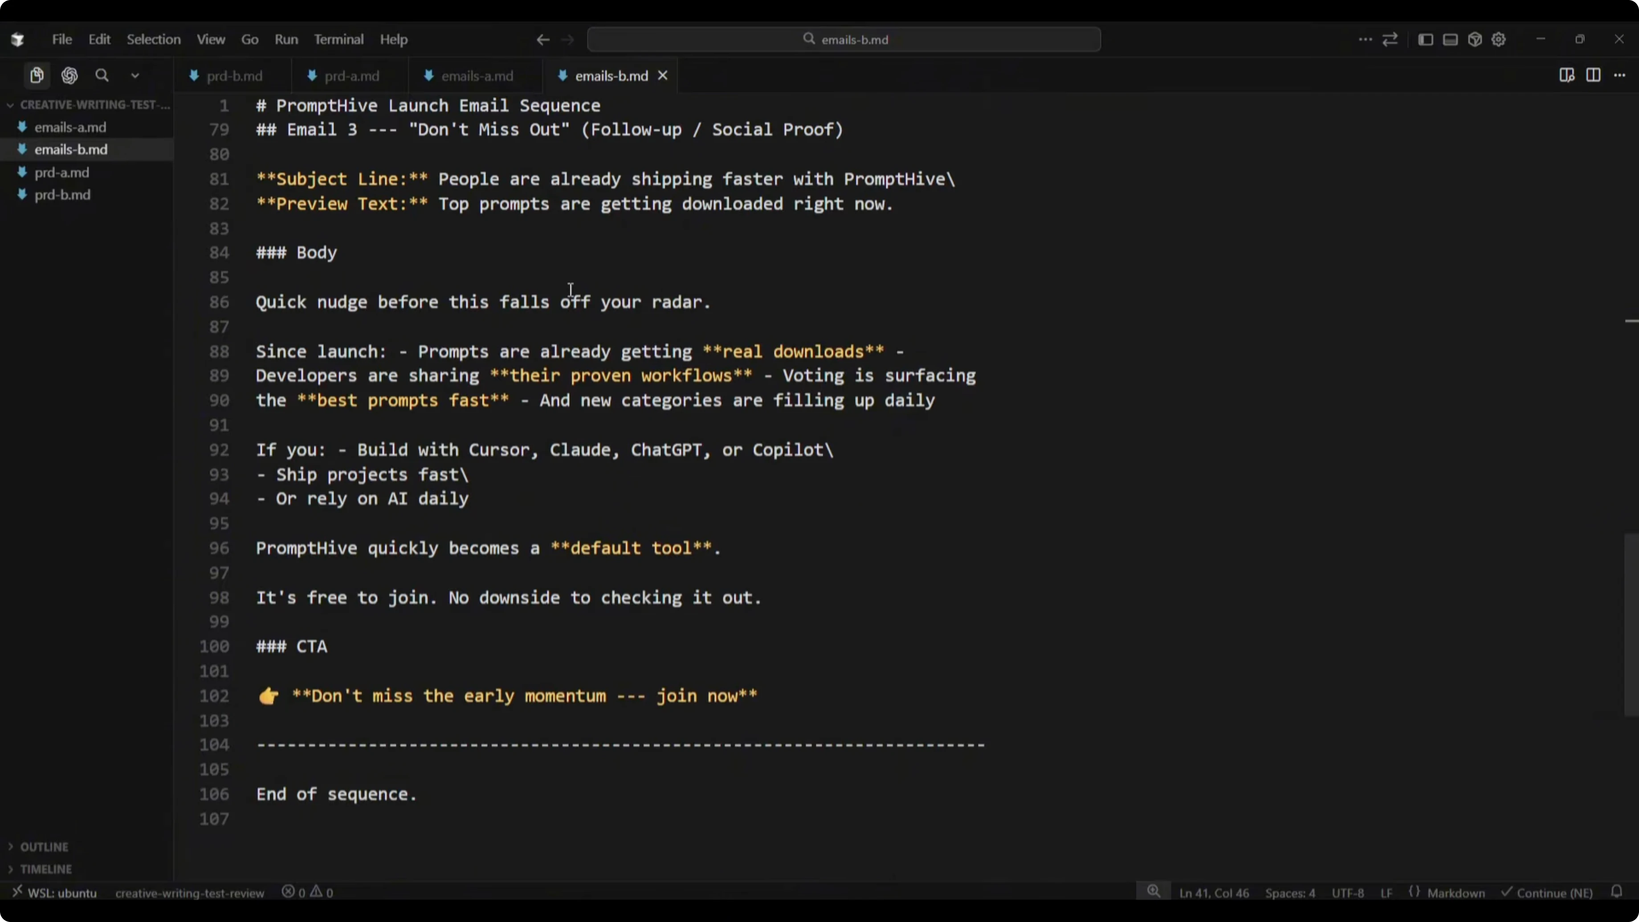The width and height of the screenshot is (1639, 922).
Task: Show additional activity bar views chevron
Action: 135,76
